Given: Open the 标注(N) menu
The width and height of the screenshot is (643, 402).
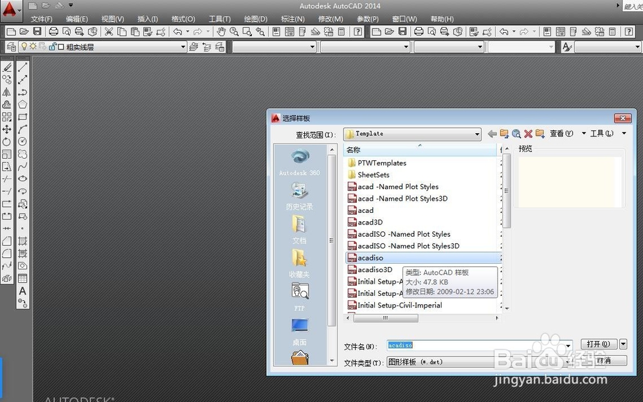Looking at the screenshot, I should pos(293,19).
